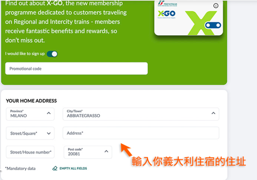Click the eraser icon beside Empty All Fields
Image resolution: width=257 pixels, height=180 pixels.
click(55, 168)
